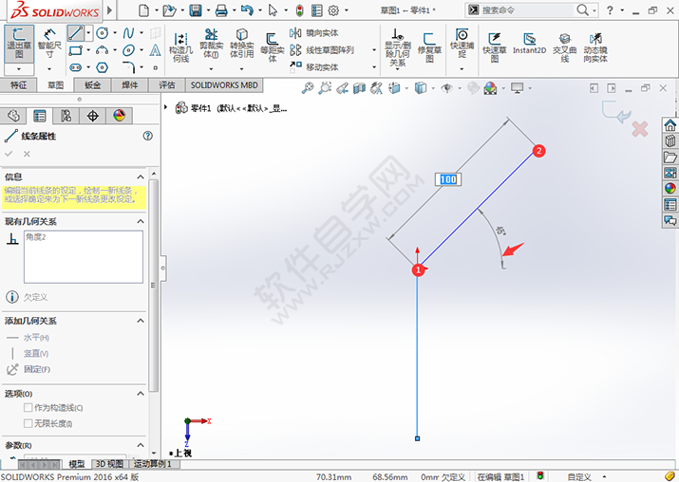Add 水平 (Horizontal) relation
Image resolution: width=679 pixels, height=482 pixels.
tap(28, 338)
